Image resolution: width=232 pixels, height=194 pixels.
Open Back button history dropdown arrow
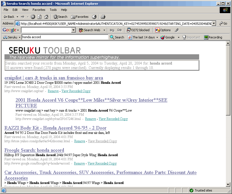17,17
